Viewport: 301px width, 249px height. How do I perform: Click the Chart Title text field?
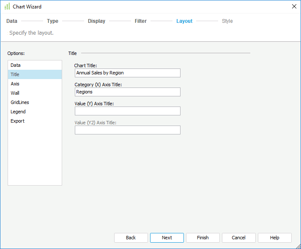(x=127, y=73)
